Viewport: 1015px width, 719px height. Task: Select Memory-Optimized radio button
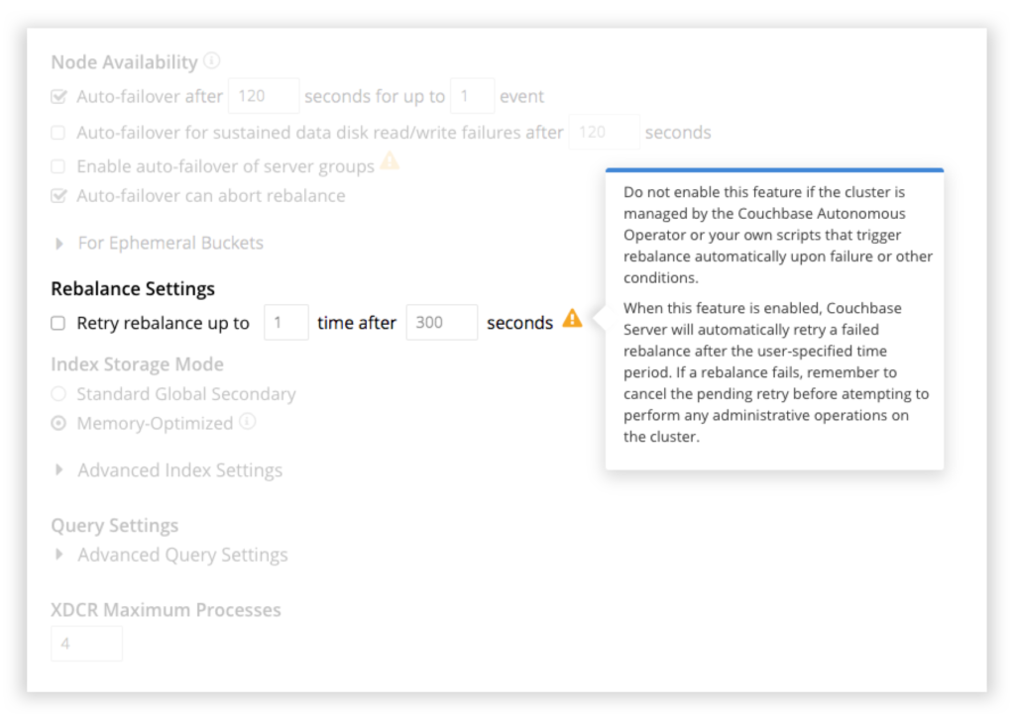click(59, 423)
